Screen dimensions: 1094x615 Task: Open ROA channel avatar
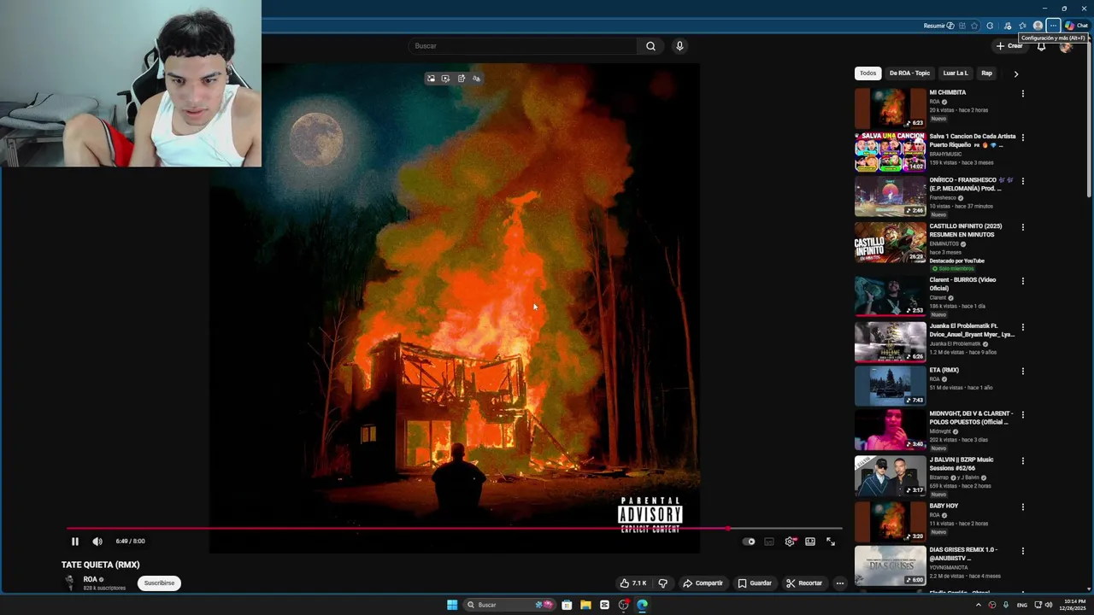[69, 582]
